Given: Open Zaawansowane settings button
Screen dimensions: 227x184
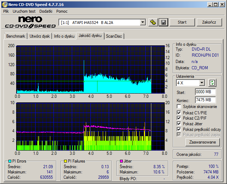Looking at the screenshot, I should [202, 142].
